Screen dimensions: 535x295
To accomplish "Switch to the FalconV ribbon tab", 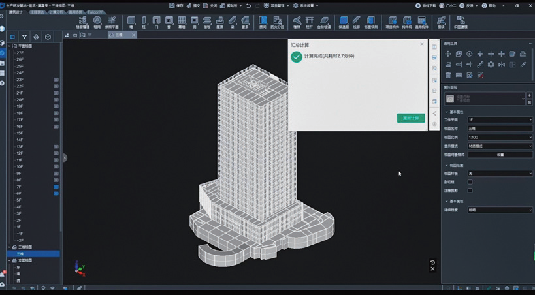I will pos(95,12).
